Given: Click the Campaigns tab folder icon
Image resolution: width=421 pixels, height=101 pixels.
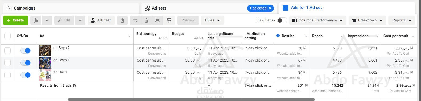Looking at the screenshot, I should pos(9,8).
